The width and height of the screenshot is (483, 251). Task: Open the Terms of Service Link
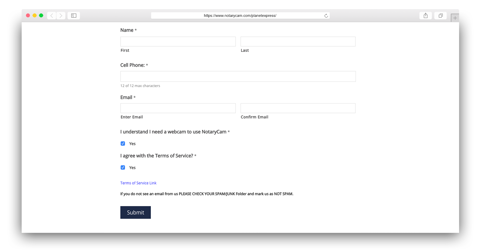coord(138,183)
